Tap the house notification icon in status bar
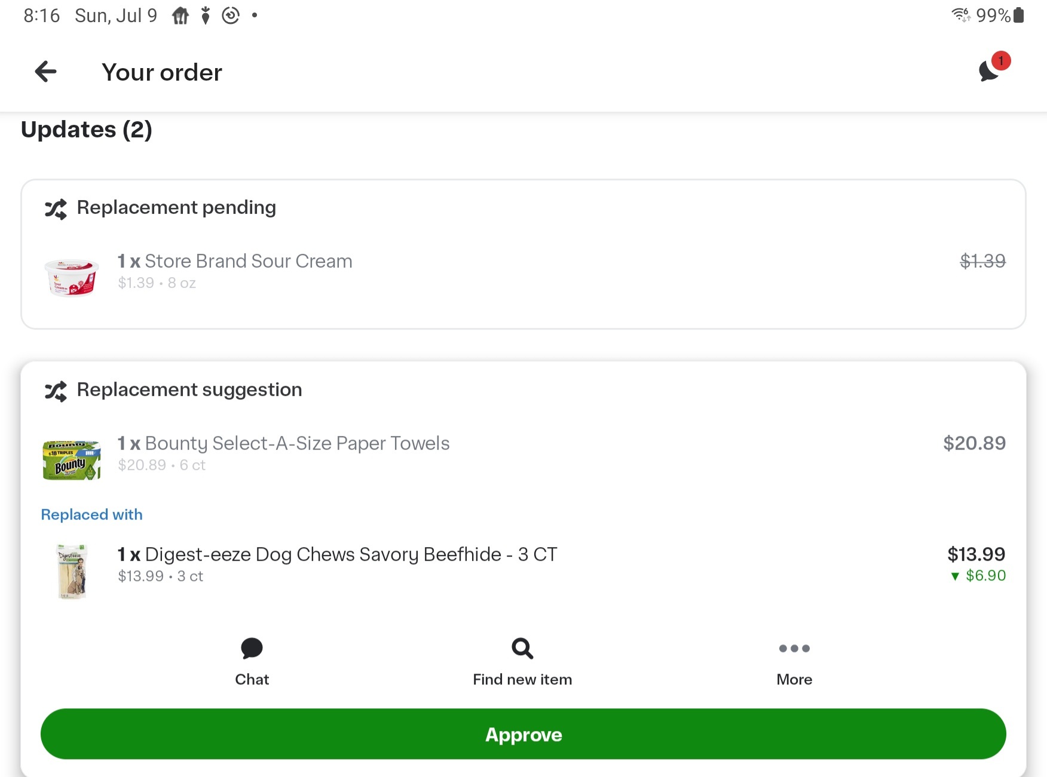This screenshot has width=1047, height=777. coord(180,16)
